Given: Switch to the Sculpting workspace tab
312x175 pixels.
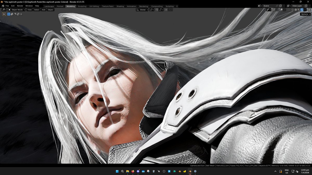Looking at the screenshot, I should tap(82, 6).
